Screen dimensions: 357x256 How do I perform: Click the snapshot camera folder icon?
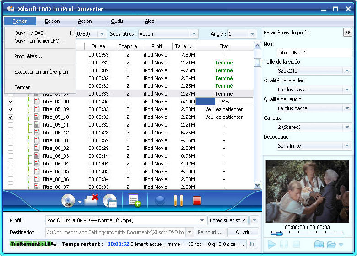coord(319,245)
